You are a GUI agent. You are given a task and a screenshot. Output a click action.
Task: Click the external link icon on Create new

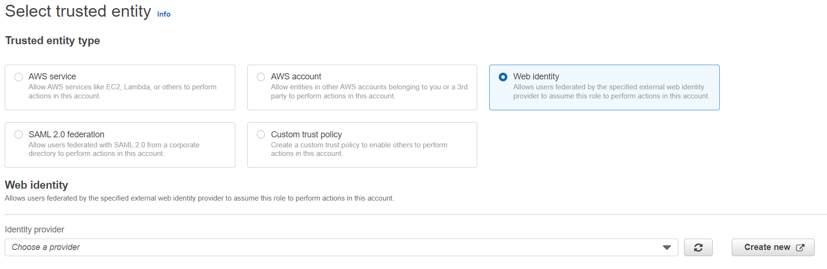800,248
